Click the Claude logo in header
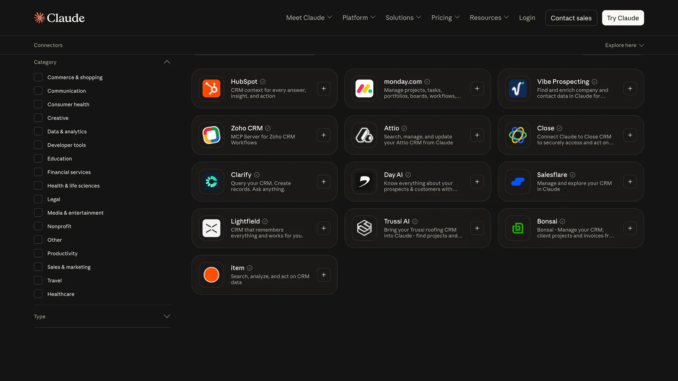This screenshot has width=678, height=381. coord(59,18)
